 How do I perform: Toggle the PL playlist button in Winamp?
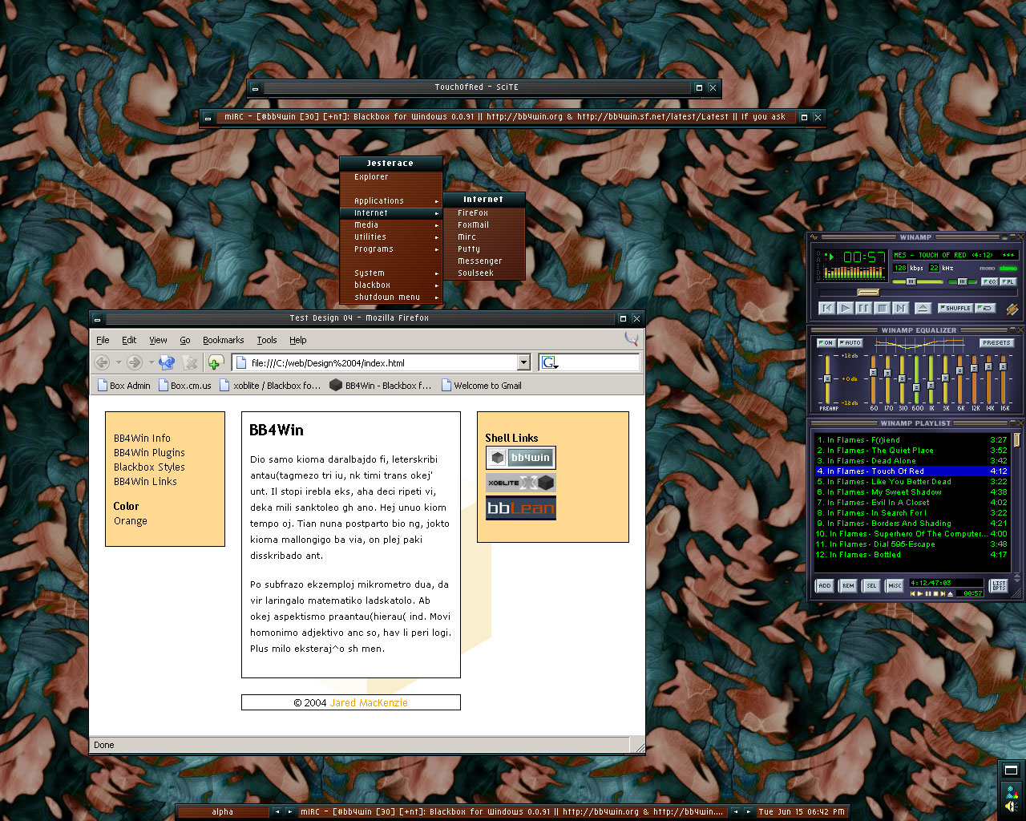1008,281
